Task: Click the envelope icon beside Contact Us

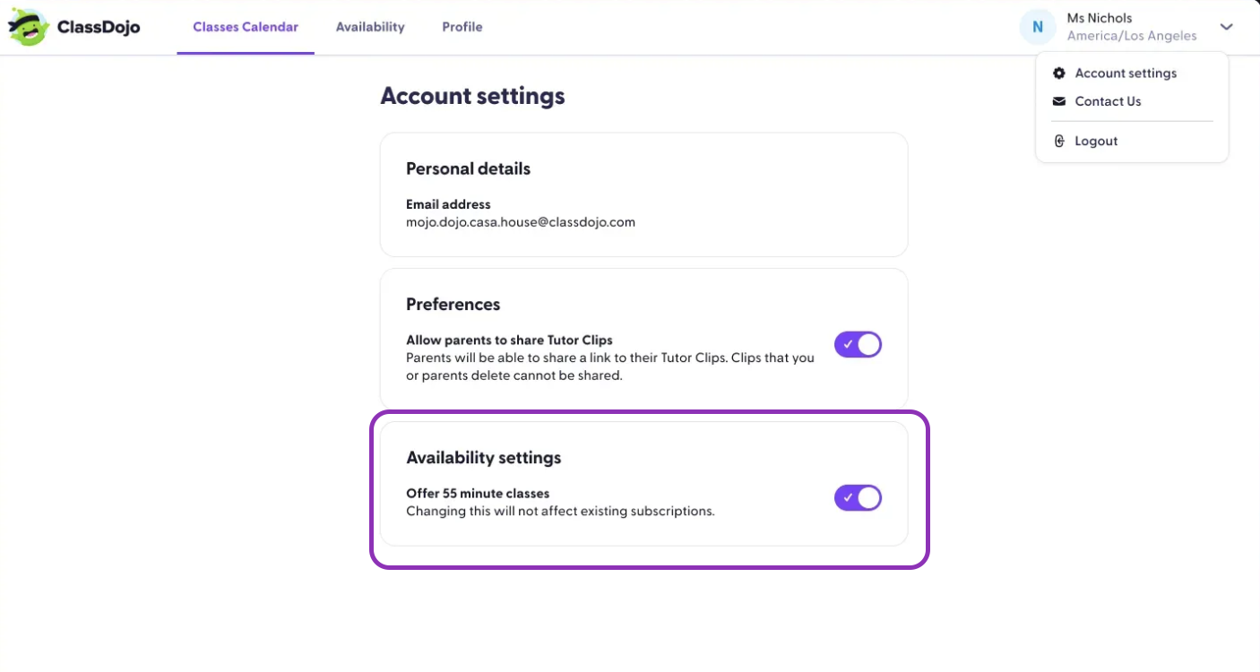Action: 1059,101
